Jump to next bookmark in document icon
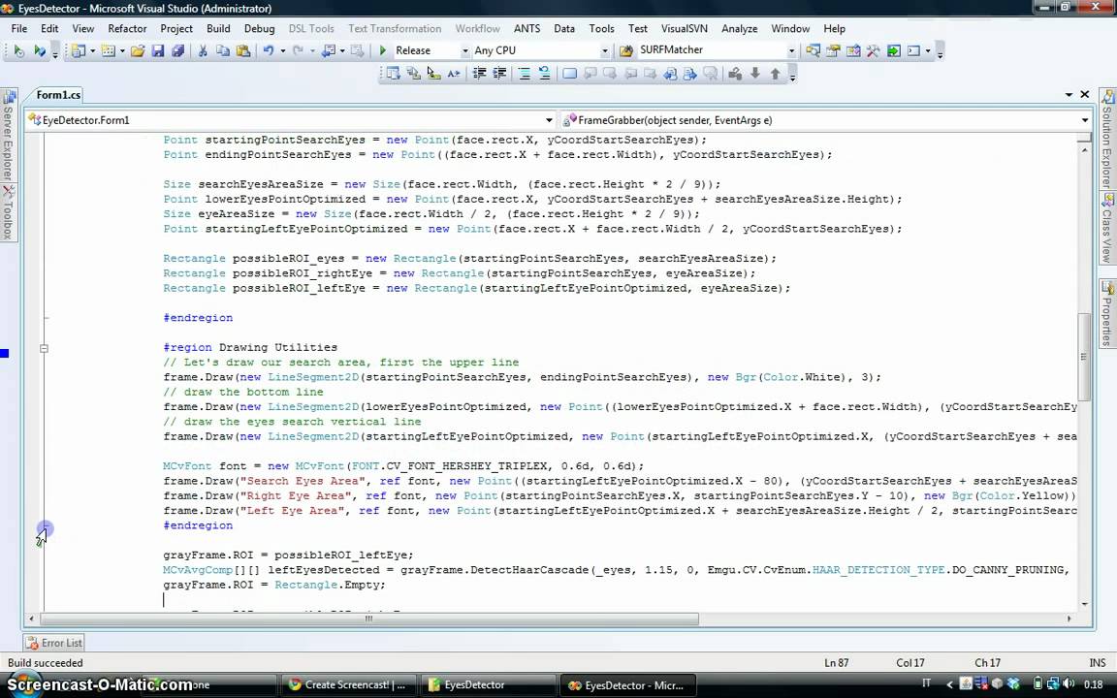Image resolution: width=1117 pixels, height=698 pixels. (689, 73)
